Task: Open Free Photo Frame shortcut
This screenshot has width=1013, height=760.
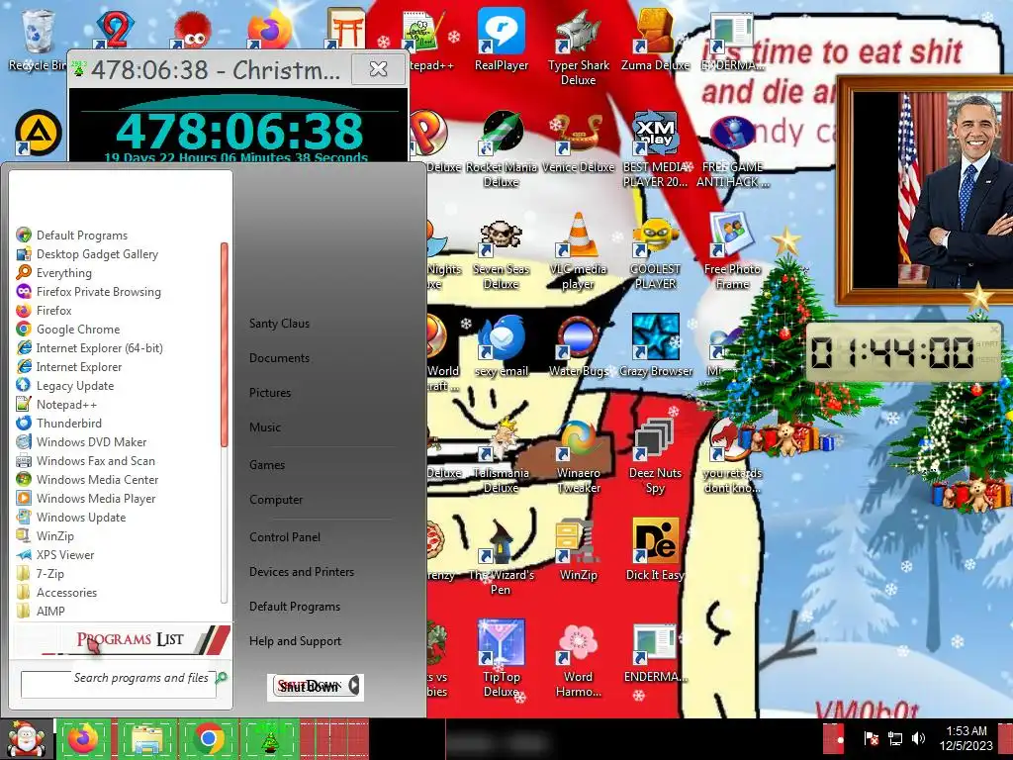Action: (x=732, y=250)
